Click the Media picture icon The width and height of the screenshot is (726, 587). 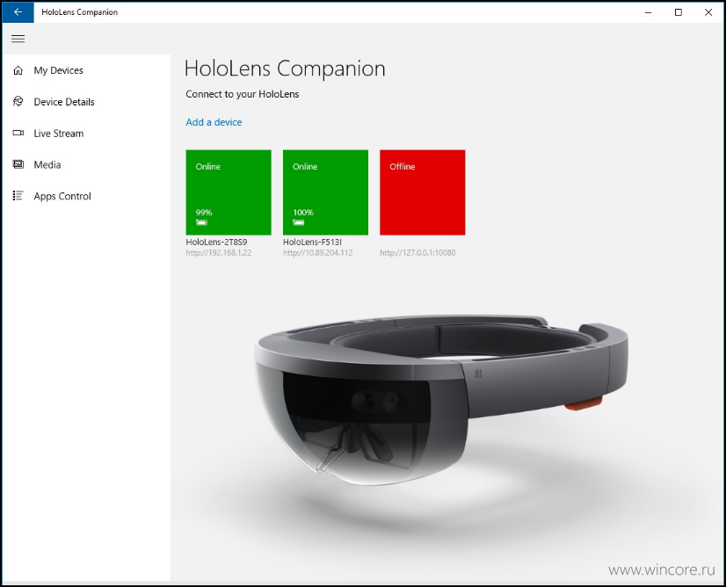pyautogui.click(x=18, y=164)
